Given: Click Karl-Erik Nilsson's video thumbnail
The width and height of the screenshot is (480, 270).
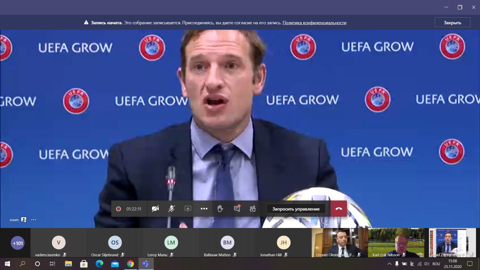Looking at the screenshot, I should click(x=396, y=242).
